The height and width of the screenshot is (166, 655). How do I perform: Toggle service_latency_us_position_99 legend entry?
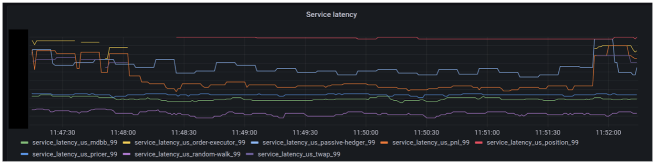532,142
